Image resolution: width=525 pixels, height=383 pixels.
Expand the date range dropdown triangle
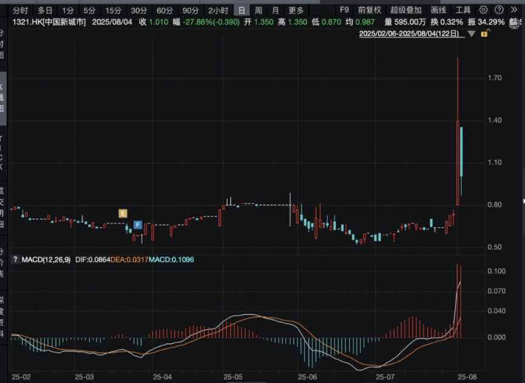[x=472, y=34]
